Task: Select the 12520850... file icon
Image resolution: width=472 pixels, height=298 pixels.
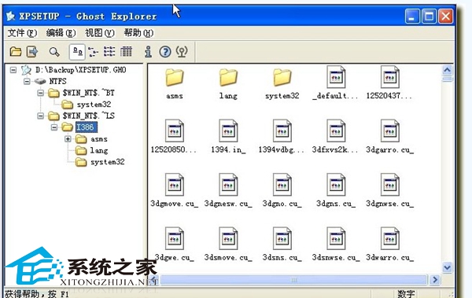Action: [175, 131]
